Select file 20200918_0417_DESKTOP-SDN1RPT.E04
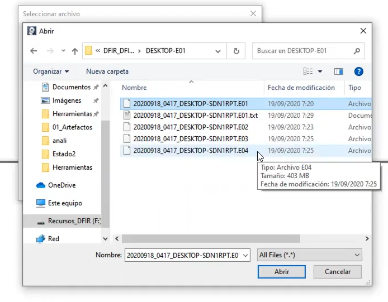This screenshot has width=388, height=302. (191, 151)
